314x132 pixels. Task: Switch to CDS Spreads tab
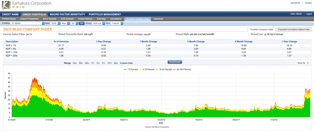click(67, 19)
